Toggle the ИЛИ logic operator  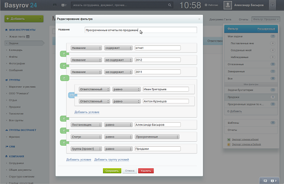[x=72, y=95]
